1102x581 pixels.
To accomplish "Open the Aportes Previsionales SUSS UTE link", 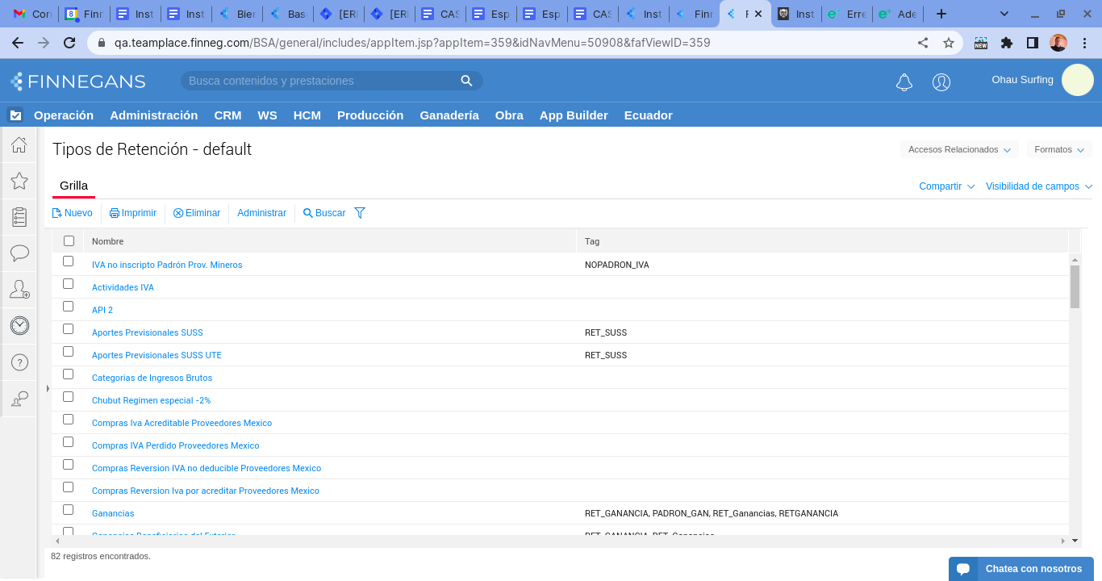I will tap(157, 355).
